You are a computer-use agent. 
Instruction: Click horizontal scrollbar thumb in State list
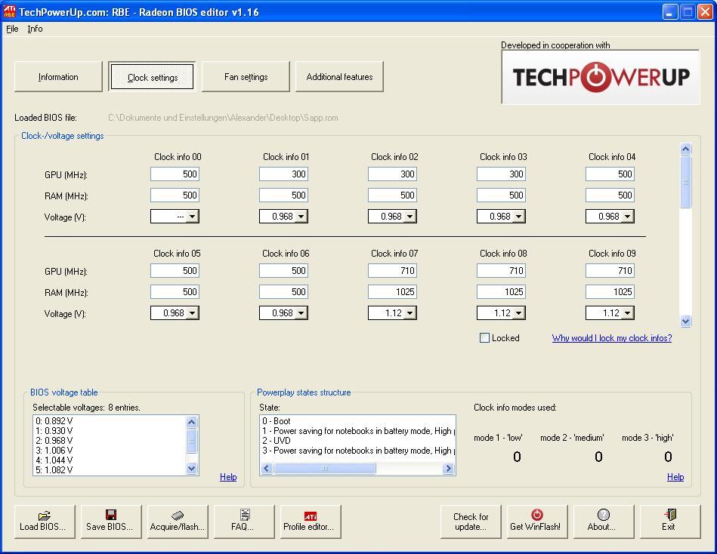pos(325,468)
